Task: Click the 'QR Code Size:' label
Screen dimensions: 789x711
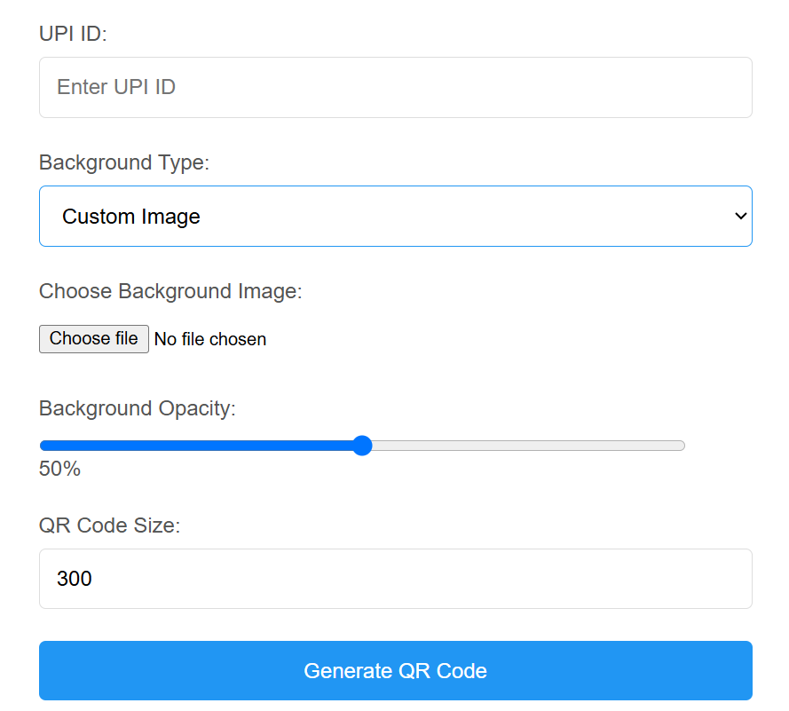Action: (110, 525)
